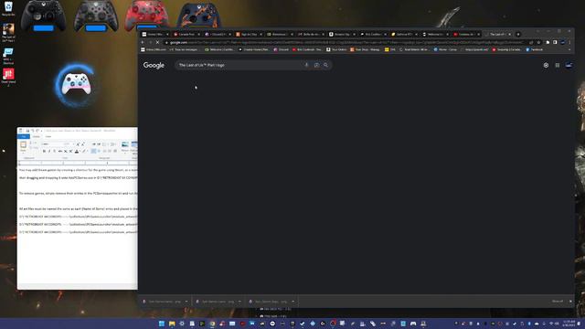585x329 pixels.
Task: Grow font size in WordPad
Action: [x=78, y=144]
